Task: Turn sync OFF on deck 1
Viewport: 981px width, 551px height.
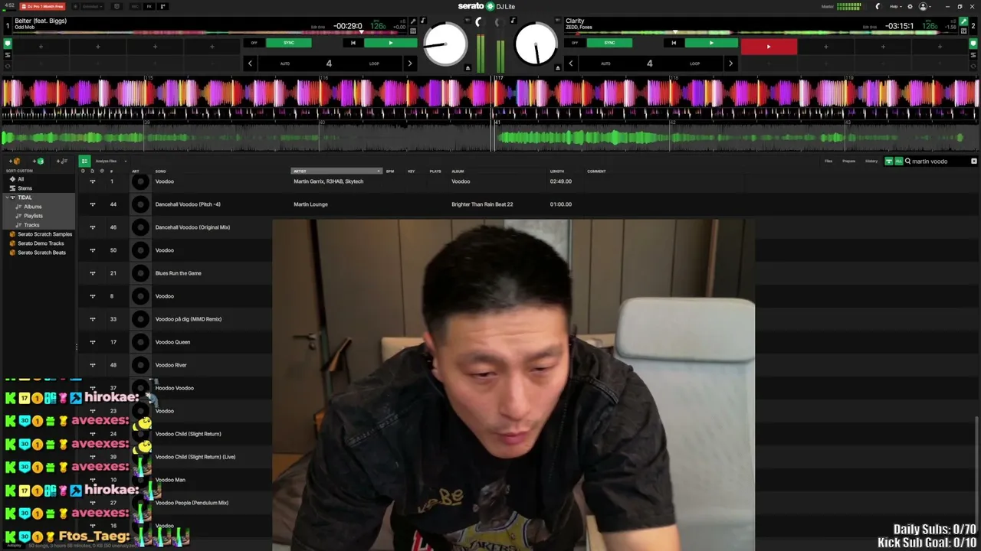Action: 254,43
